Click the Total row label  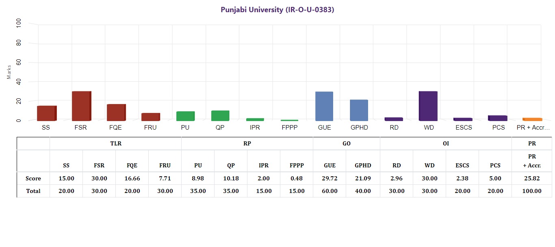33,191
